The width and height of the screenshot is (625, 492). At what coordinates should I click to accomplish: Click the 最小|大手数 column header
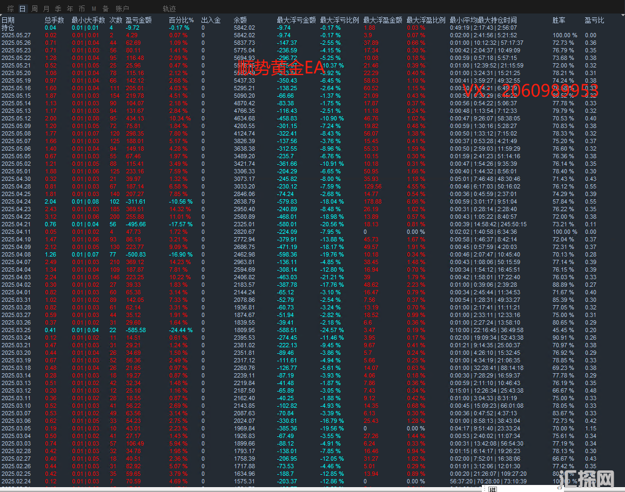pyautogui.click(x=88, y=20)
